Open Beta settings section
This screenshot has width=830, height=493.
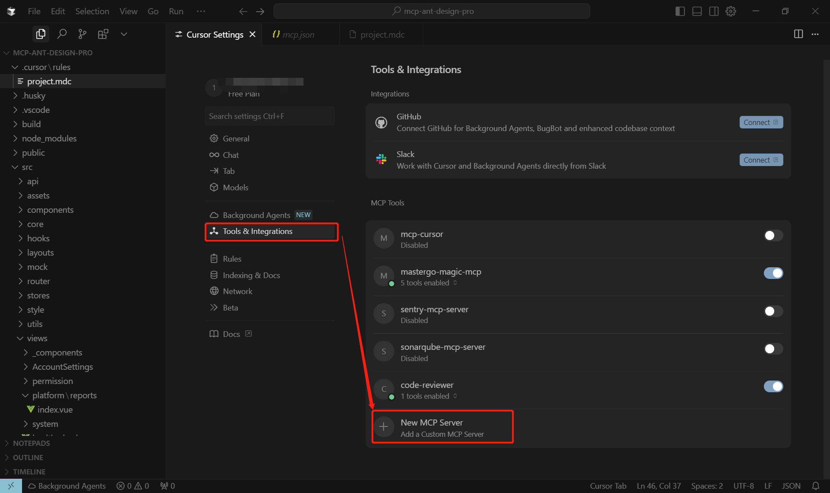click(270, 307)
